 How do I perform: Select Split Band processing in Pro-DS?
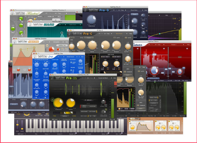[x=93, y=112]
